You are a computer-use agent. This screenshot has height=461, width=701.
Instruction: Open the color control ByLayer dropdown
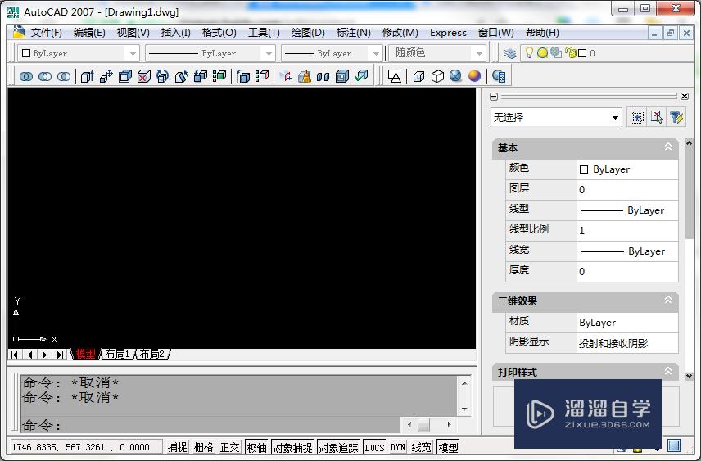[x=79, y=53]
